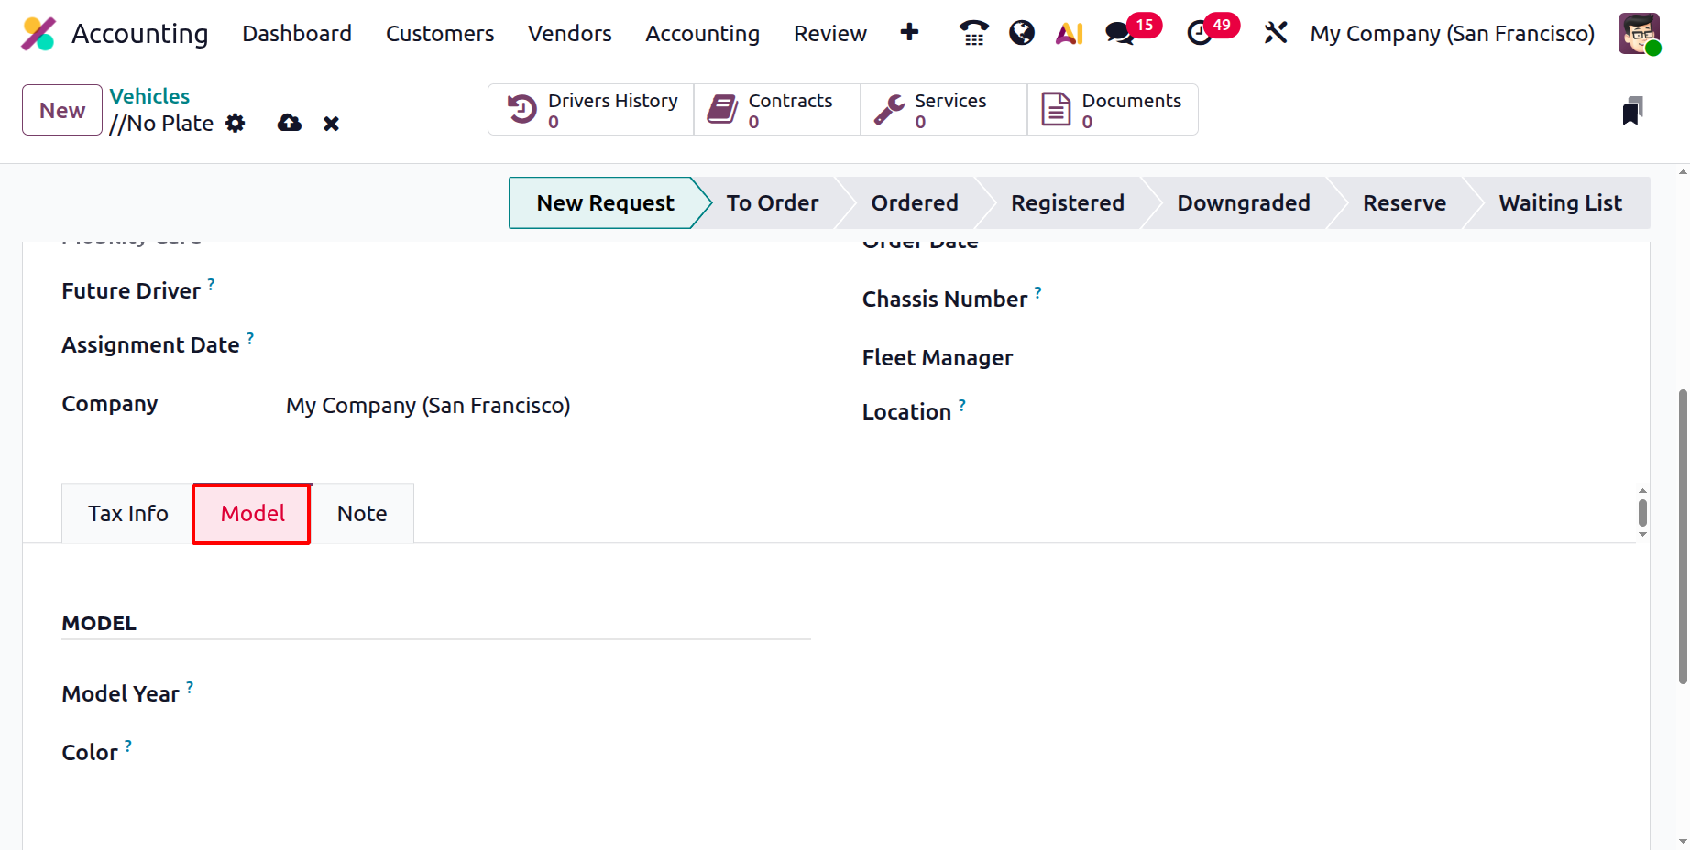This screenshot has width=1690, height=850.
Task: Click the Accounting app logo icon
Action: [x=38, y=34]
